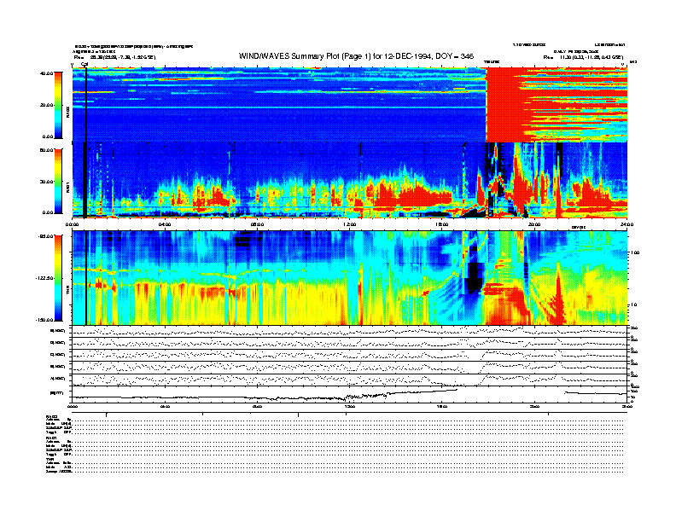This screenshot has height=522, width=676.
Task: Click the 24:00 tick label below RAD1 panel
Action: pos(626,224)
